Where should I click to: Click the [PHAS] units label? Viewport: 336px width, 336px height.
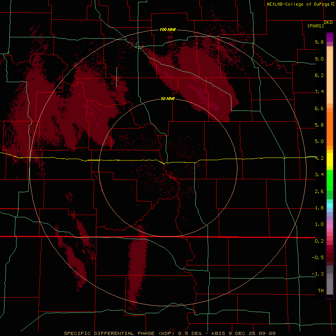pos(315,26)
